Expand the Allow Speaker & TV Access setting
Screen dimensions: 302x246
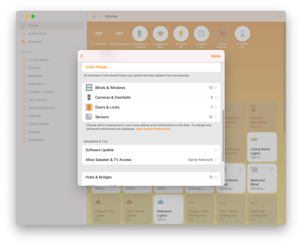[x=151, y=159]
